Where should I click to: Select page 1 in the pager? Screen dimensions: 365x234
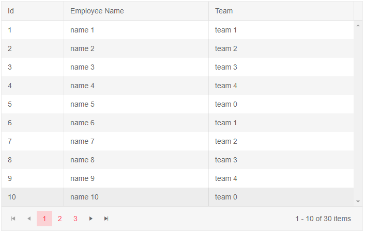coord(44,219)
